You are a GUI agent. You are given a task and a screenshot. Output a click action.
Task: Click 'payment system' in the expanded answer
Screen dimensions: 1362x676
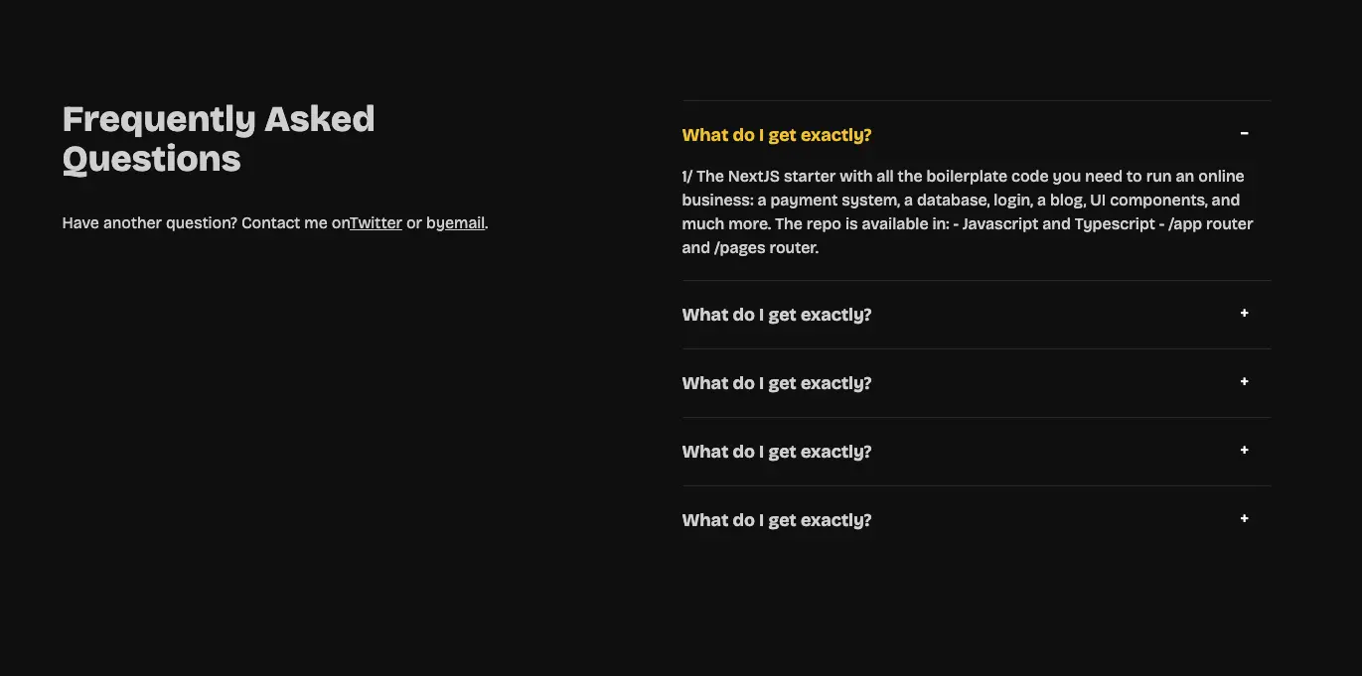tap(829, 201)
